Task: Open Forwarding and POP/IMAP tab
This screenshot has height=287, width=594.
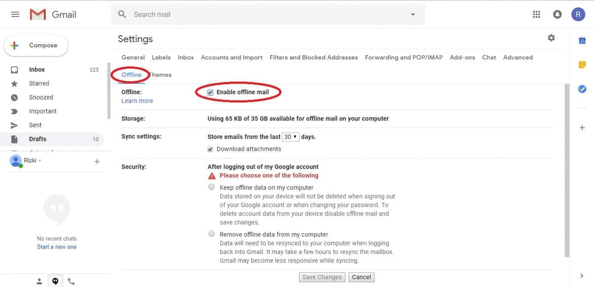Action: (x=404, y=57)
